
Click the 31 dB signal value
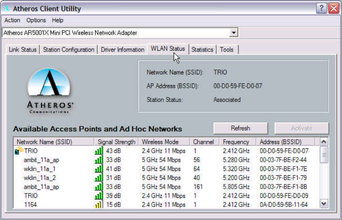[113, 178]
